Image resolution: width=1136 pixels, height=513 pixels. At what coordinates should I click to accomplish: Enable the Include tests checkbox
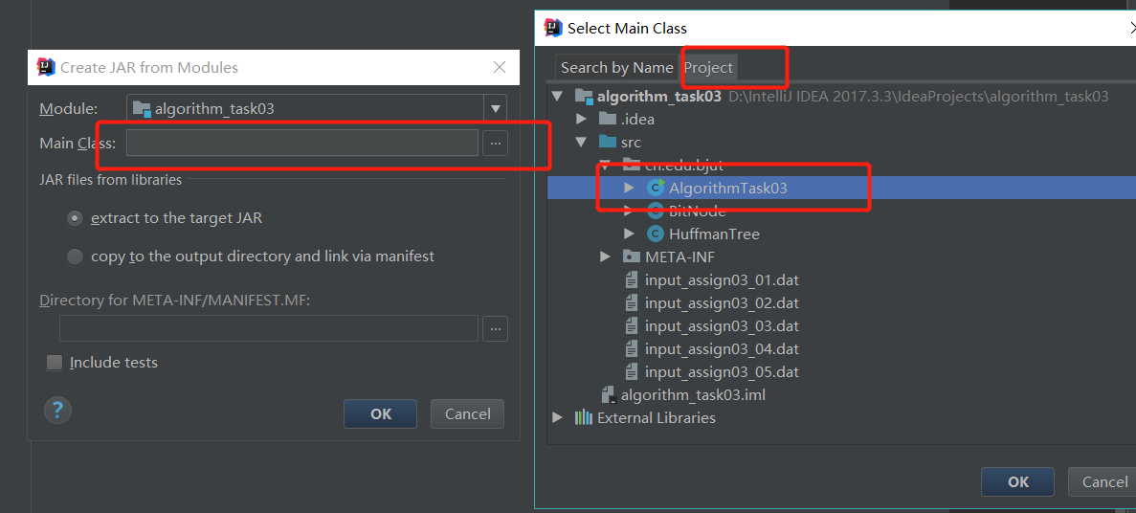[x=55, y=363]
